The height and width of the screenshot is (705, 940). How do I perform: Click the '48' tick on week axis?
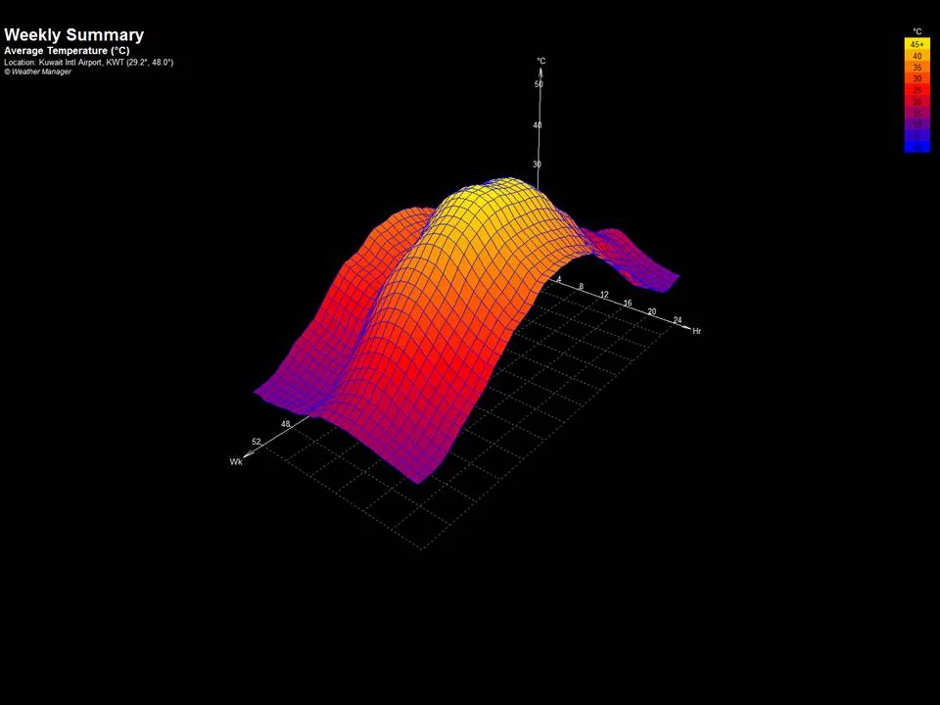tap(285, 424)
